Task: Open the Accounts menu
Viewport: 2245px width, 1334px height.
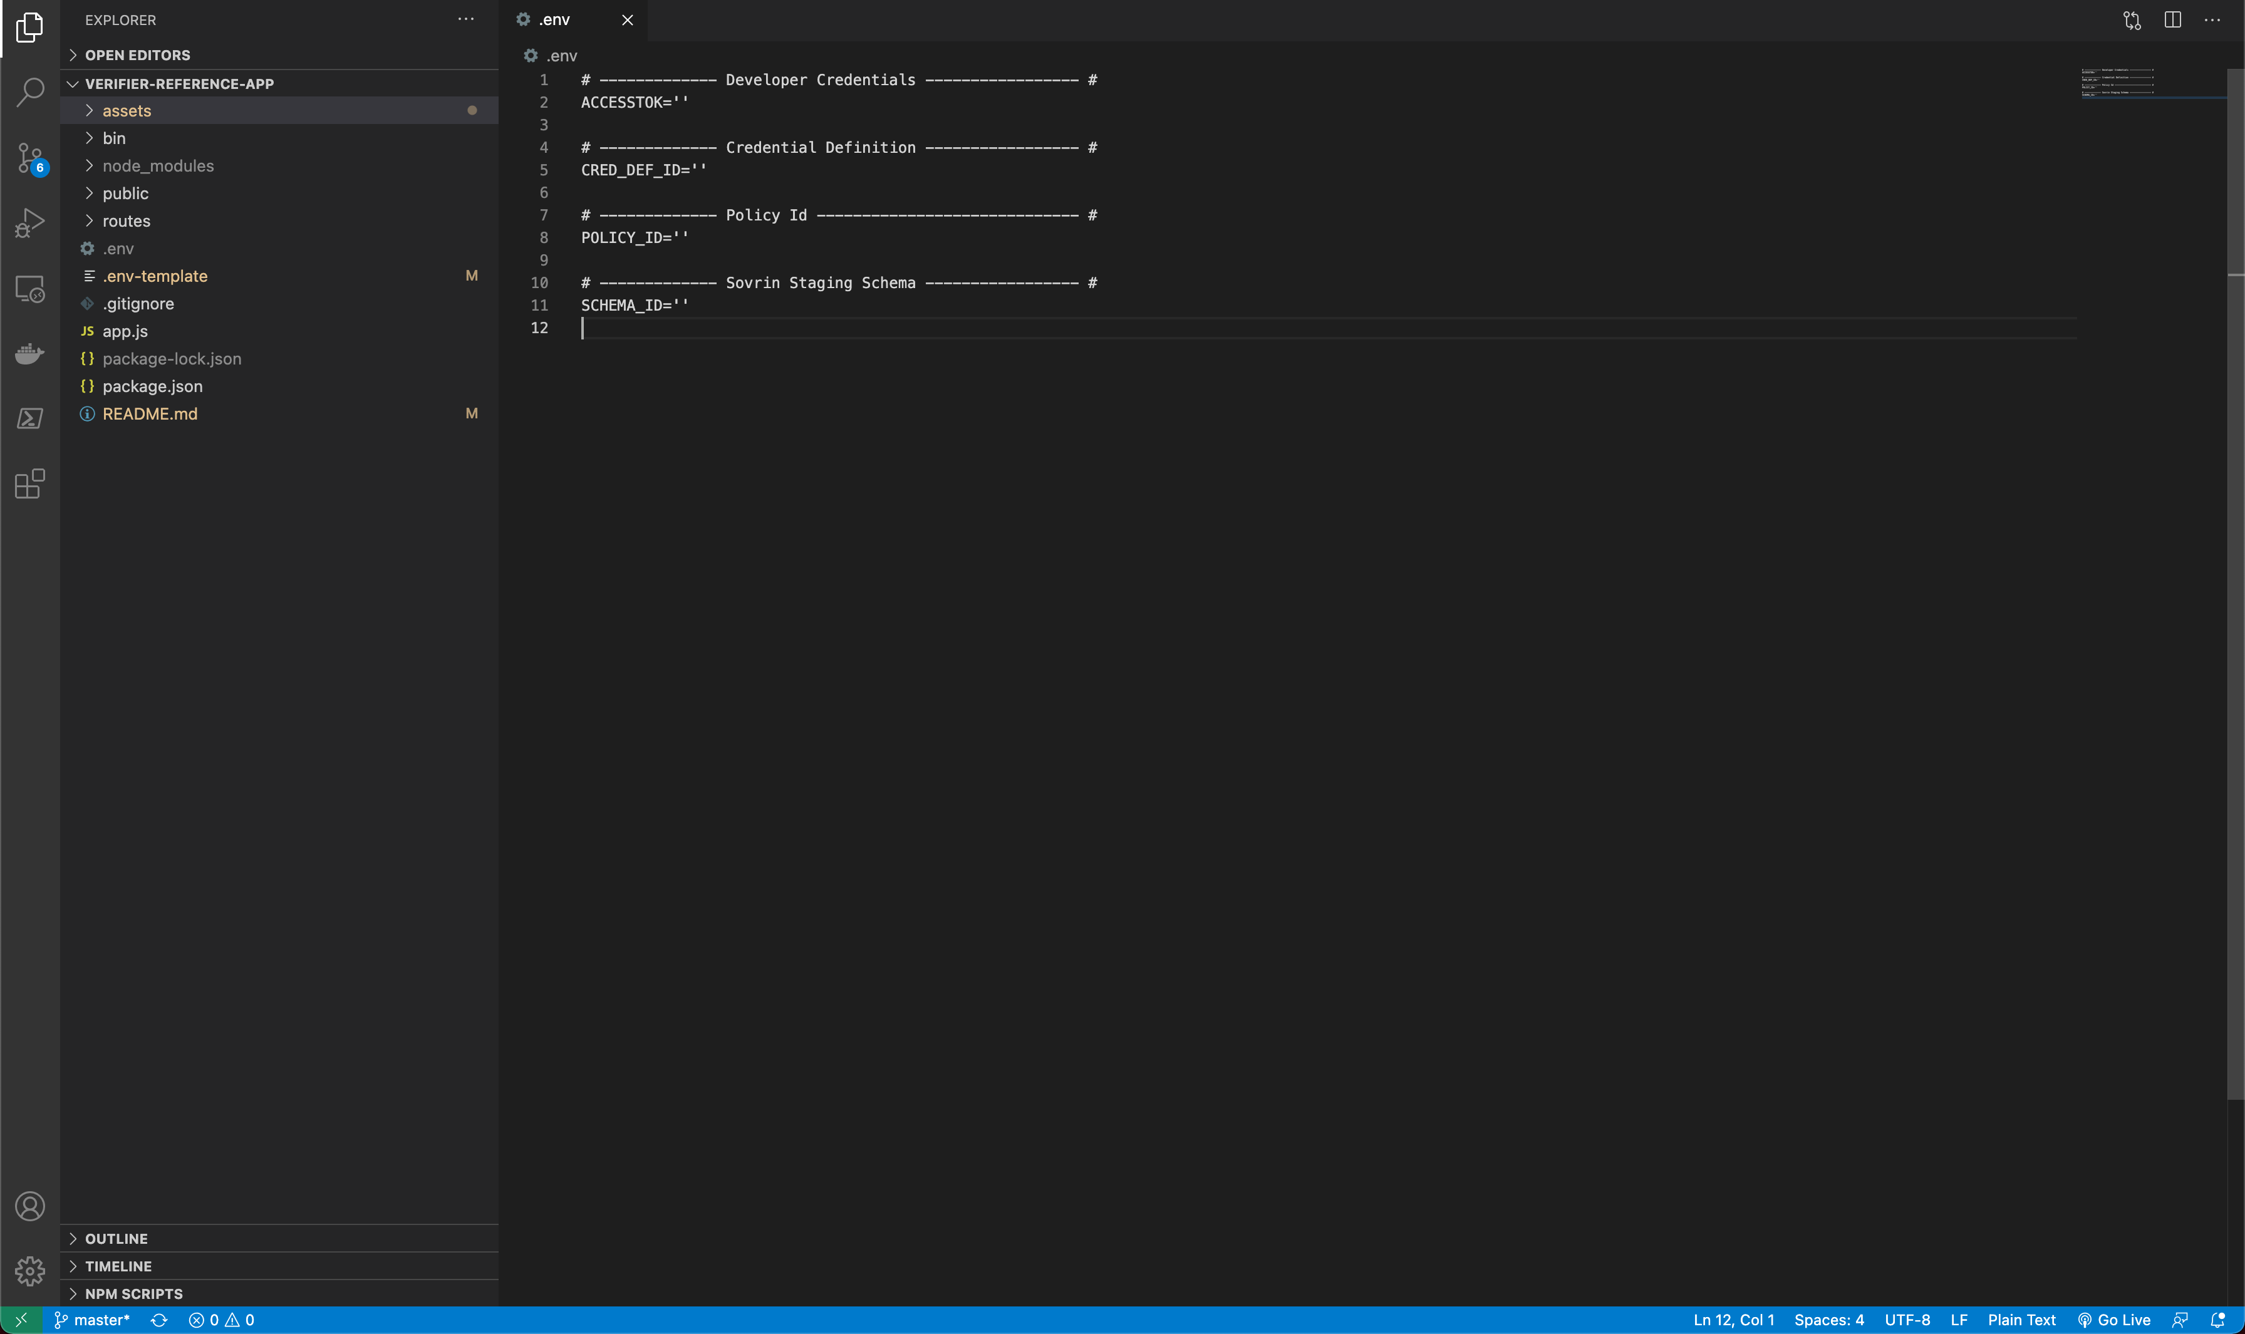Action: [29, 1206]
